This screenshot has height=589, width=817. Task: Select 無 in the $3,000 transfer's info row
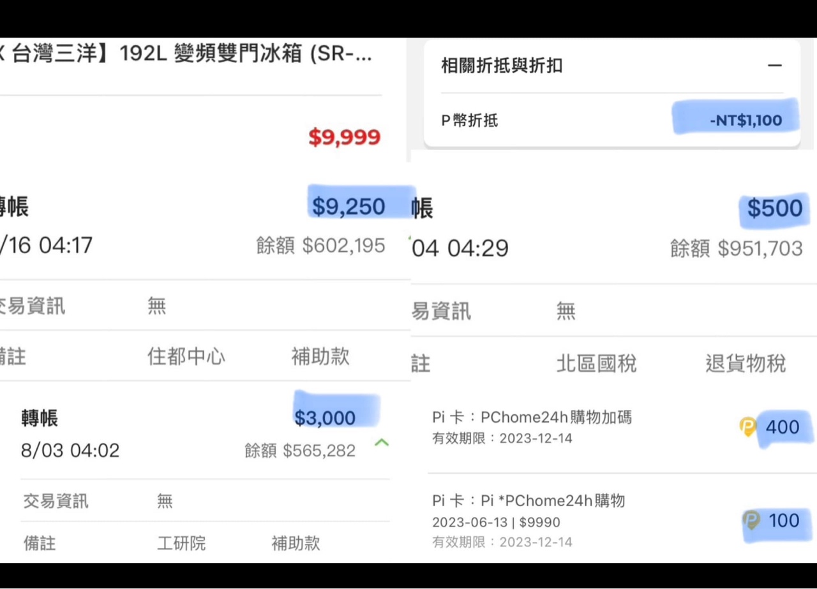[165, 501]
